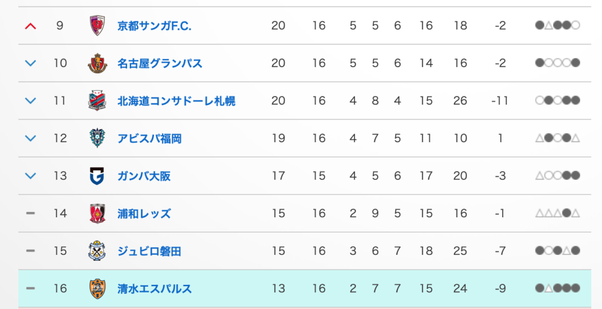Viewport: 602px width, 309px height.
Task: Go to 北海道コンサドーレ札幌 team page
Action: 176,101
